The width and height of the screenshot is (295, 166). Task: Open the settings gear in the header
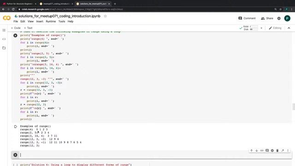click(279, 18)
